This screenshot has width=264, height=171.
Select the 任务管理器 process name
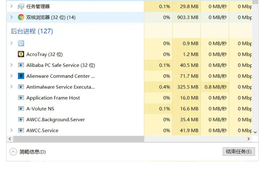pyautogui.click(x=38, y=6)
